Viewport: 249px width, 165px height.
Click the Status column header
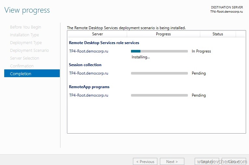pyautogui.click(x=217, y=34)
